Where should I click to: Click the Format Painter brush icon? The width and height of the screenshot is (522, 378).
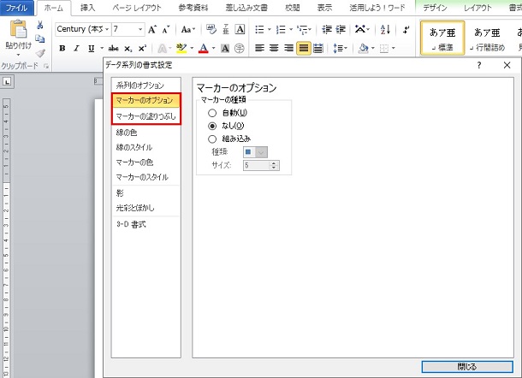pos(40,53)
